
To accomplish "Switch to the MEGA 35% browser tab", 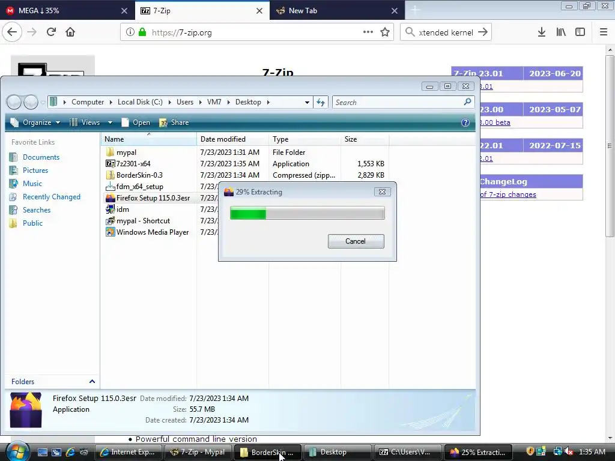I will 67,11.
